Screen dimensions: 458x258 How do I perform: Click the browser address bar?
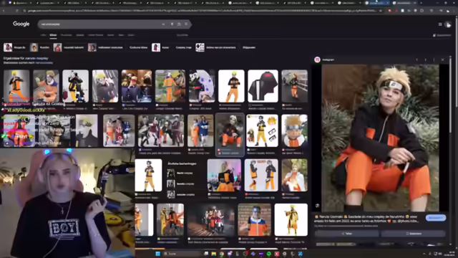coord(202,11)
